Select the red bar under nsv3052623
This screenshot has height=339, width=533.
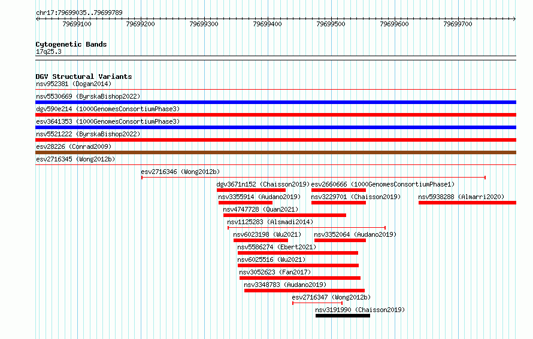click(x=300, y=278)
